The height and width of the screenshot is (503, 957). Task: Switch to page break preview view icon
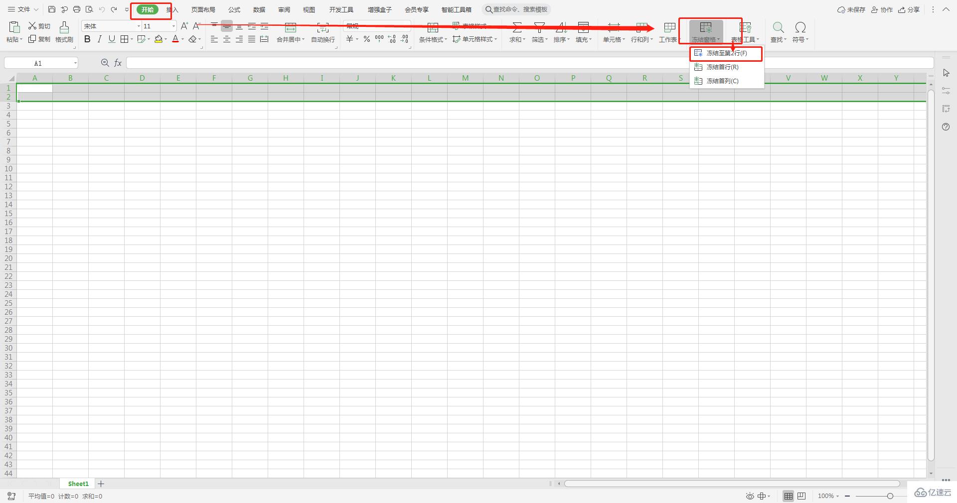click(x=801, y=496)
